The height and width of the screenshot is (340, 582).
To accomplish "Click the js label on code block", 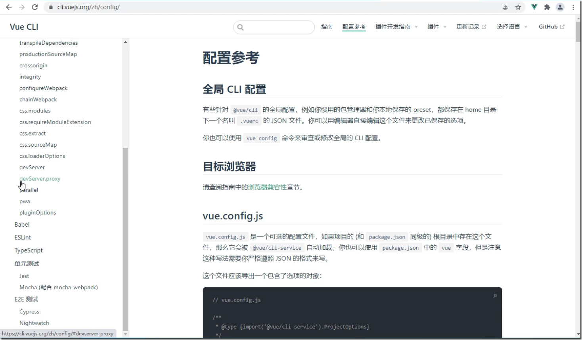I will (x=495, y=295).
